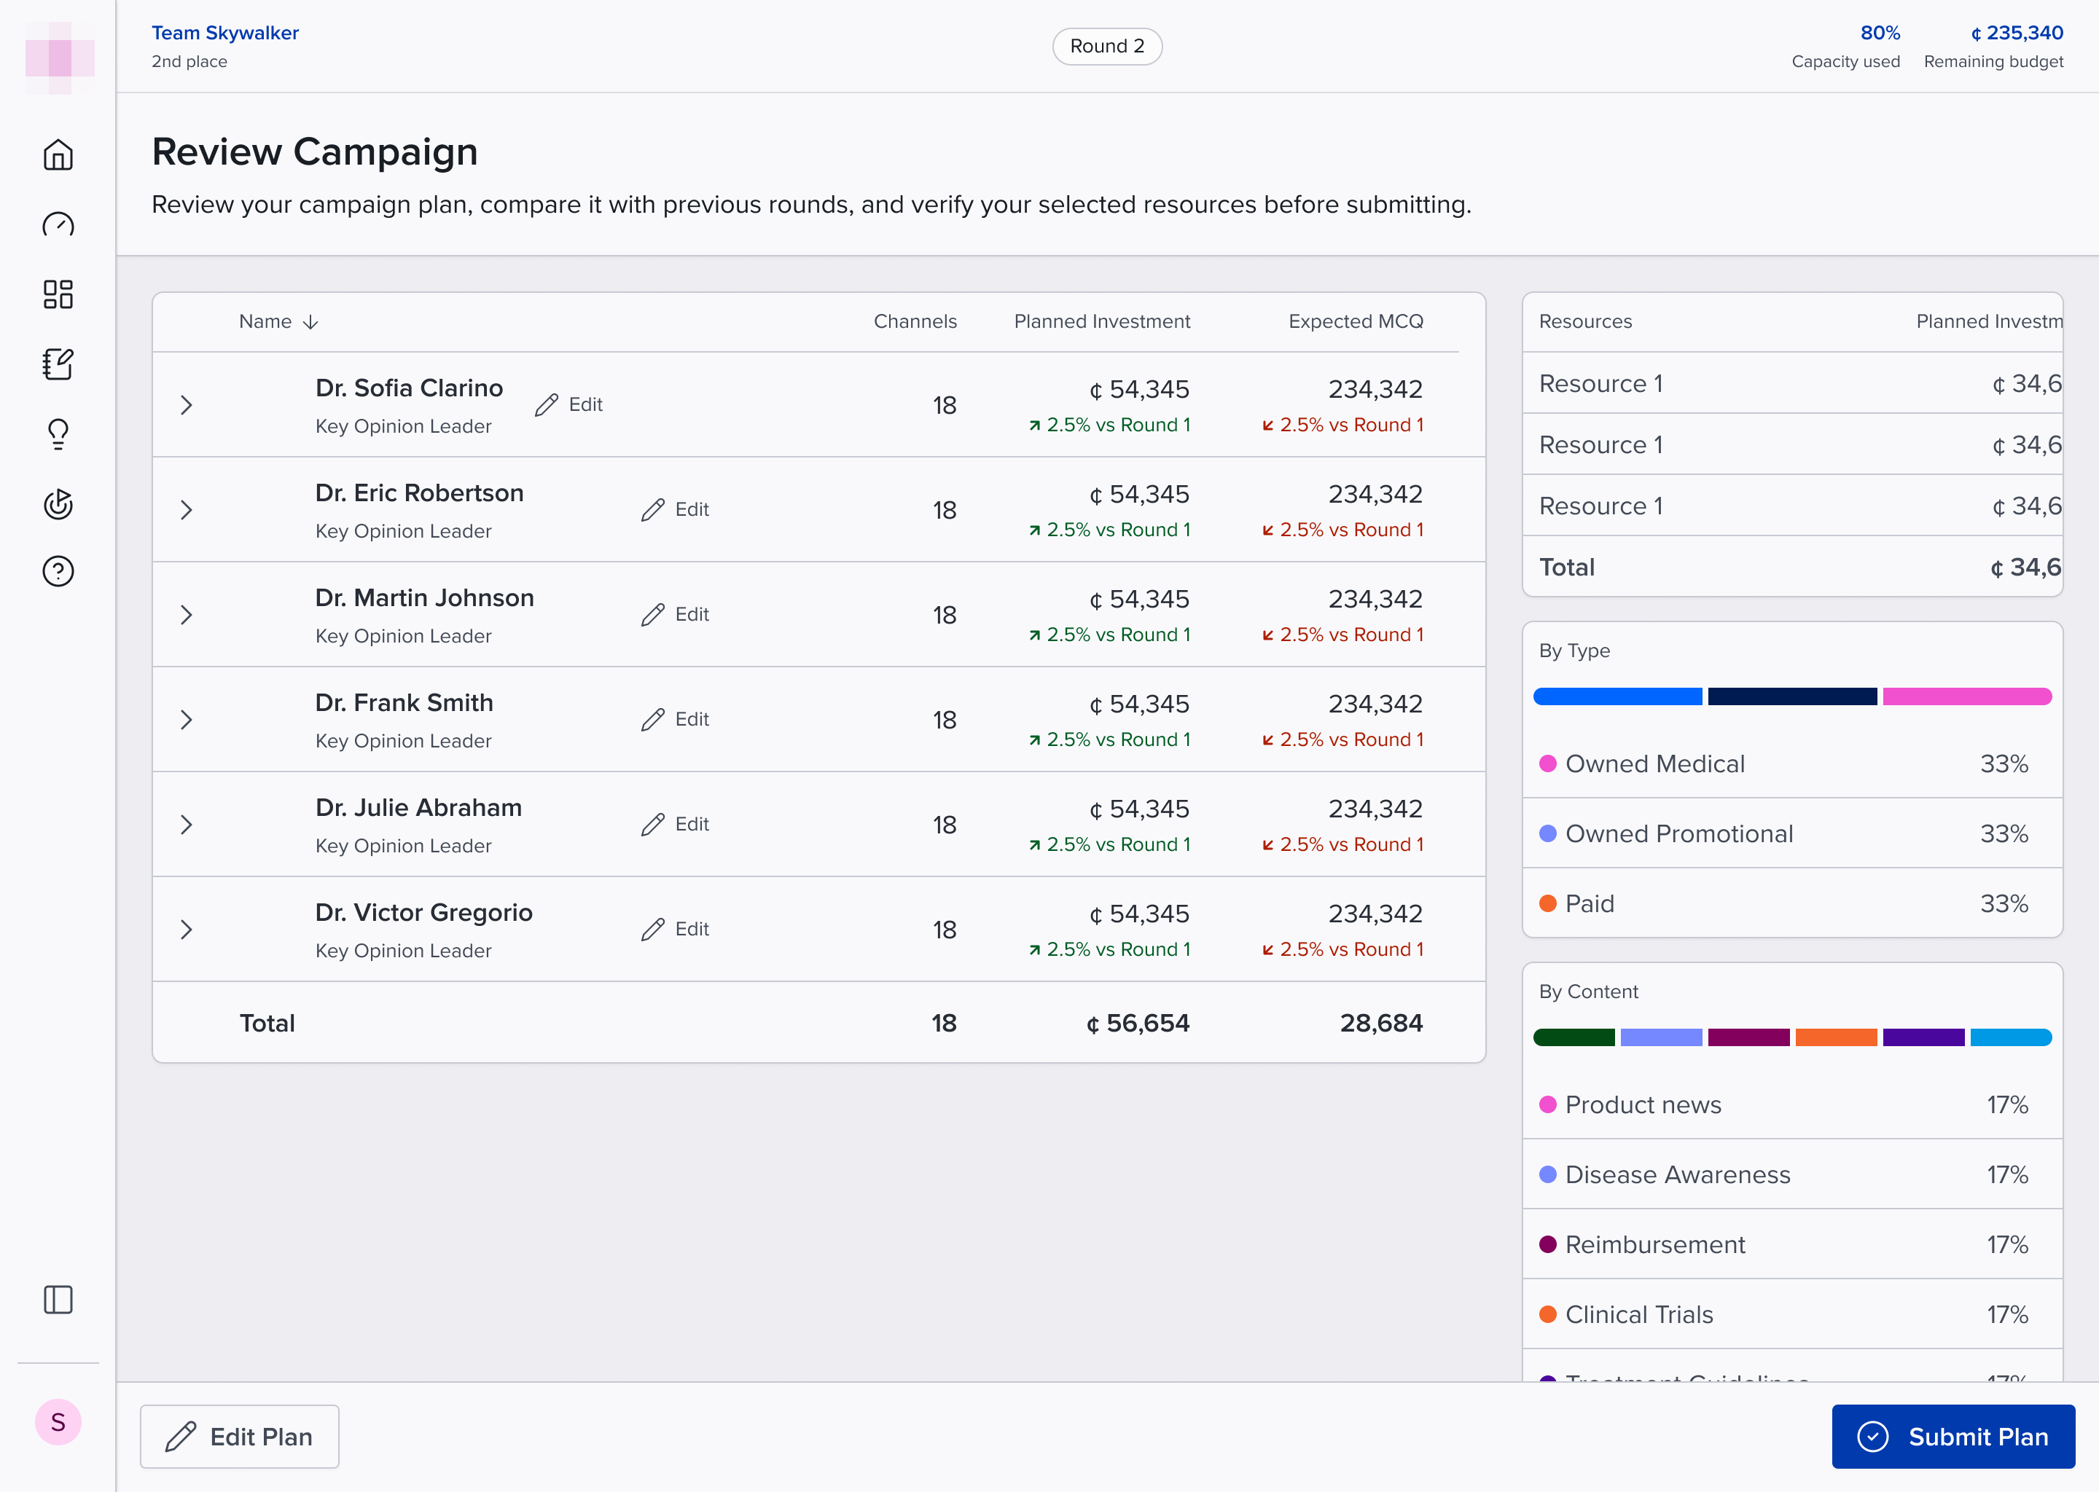
Task: Open the user avatar labeled S
Action: (x=58, y=1421)
